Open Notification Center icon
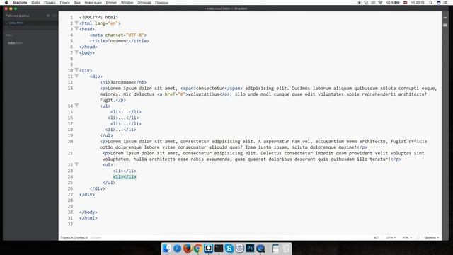The height and width of the screenshot is (255, 453). pos(445,3)
